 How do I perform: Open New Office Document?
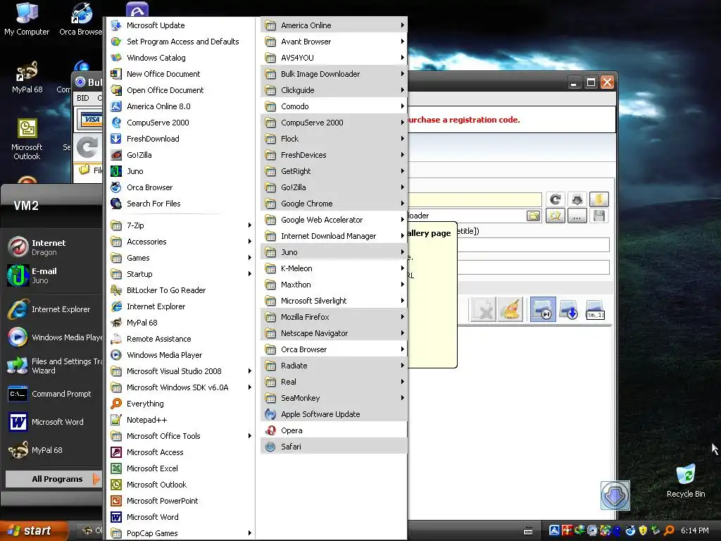(x=180, y=73)
